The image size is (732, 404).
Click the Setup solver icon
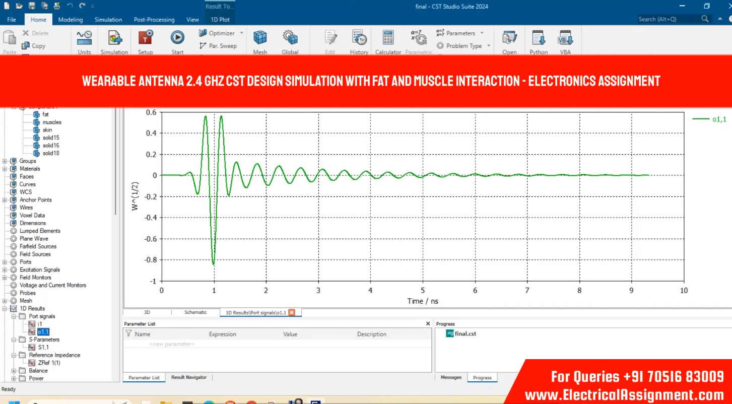pyautogui.click(x=145, y=39)
